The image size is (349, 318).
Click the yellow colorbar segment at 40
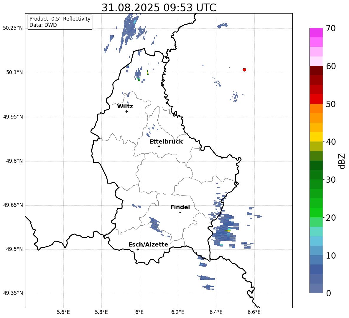tap(316, 137)
